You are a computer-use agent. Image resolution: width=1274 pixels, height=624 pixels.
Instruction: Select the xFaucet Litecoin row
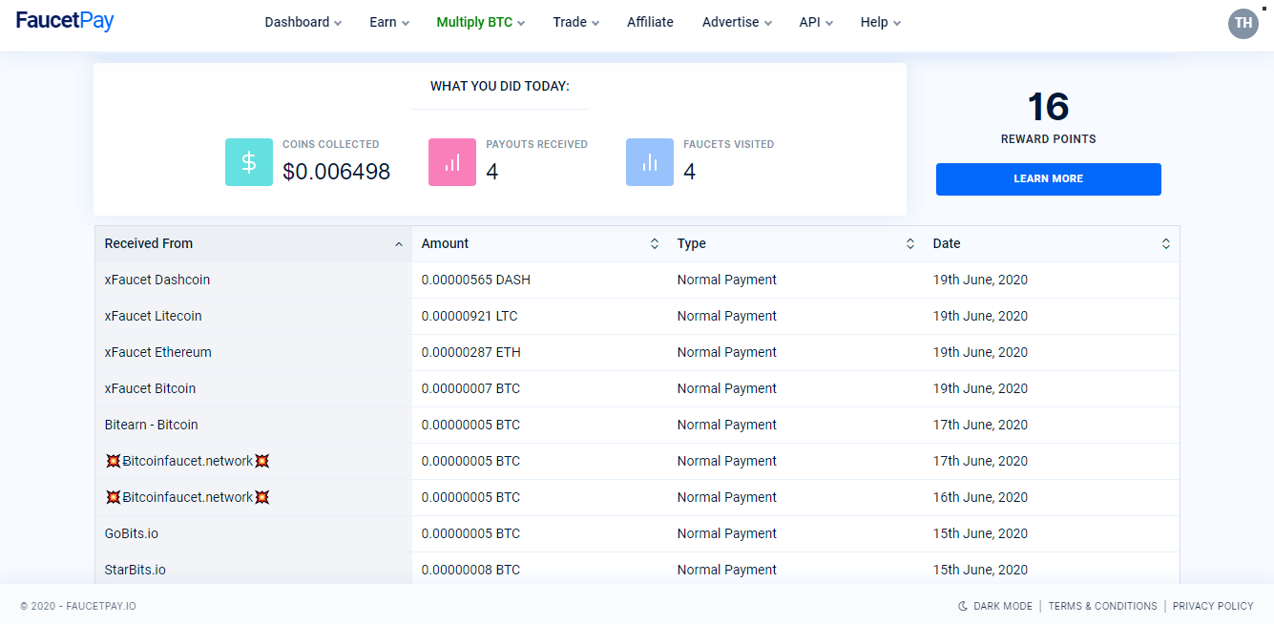637,317
